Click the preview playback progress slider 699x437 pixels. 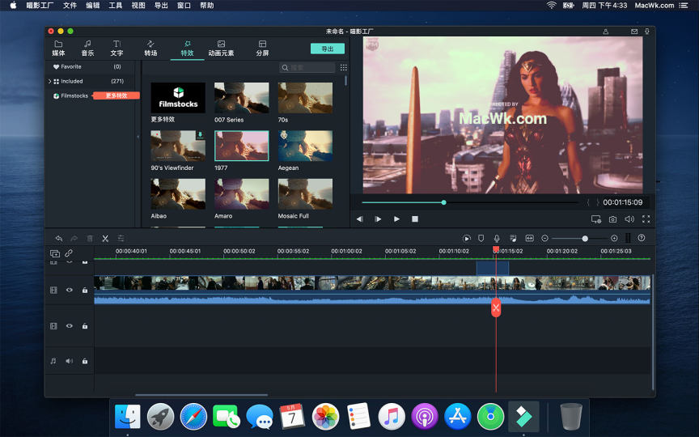(x=470, y=202)
